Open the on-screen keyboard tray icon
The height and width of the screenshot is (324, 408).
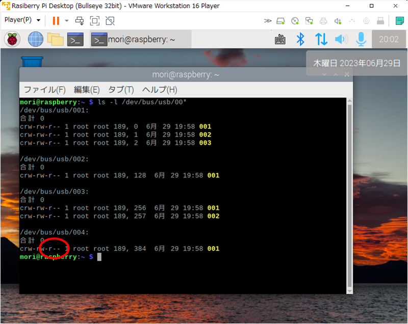coord(280,40)
